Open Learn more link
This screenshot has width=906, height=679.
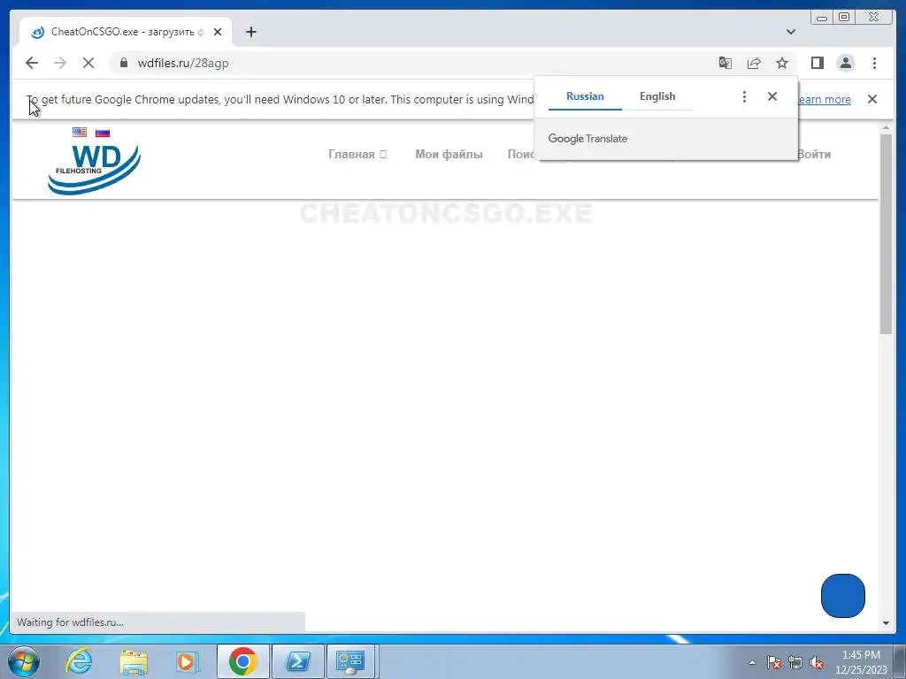click(824, 99)
